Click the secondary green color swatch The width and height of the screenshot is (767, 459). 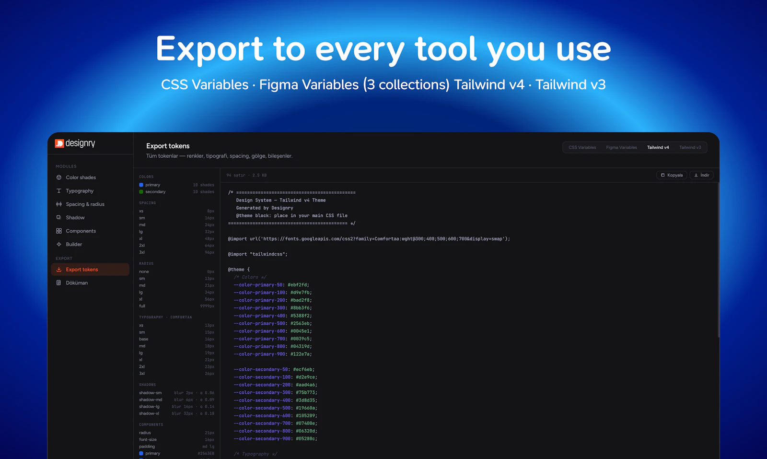pyautogui.click(x=141, y=192)
